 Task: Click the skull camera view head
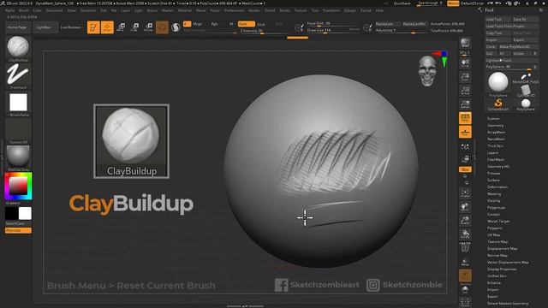tap(427, 71)
